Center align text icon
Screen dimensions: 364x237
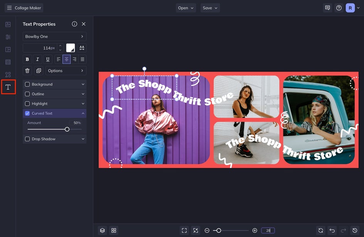(67, 59)
